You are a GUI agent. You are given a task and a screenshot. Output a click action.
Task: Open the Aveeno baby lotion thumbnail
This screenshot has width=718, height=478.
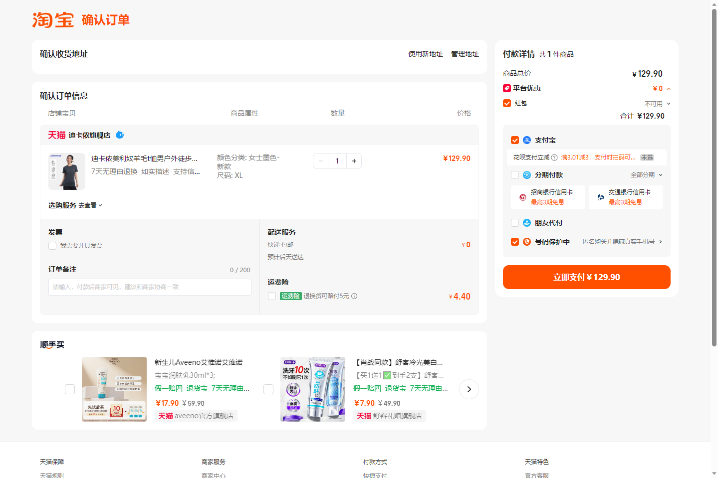coord(114,389)
